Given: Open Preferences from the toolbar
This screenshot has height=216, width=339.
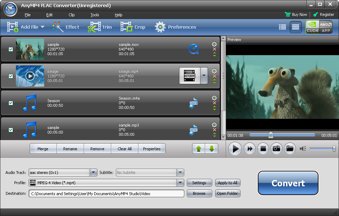Looking at the screenshot, I should coord(176,27).
